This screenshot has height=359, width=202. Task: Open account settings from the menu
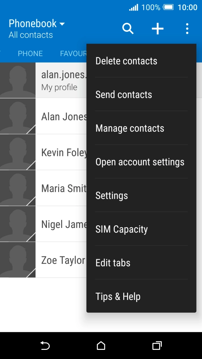coord(140,162)
